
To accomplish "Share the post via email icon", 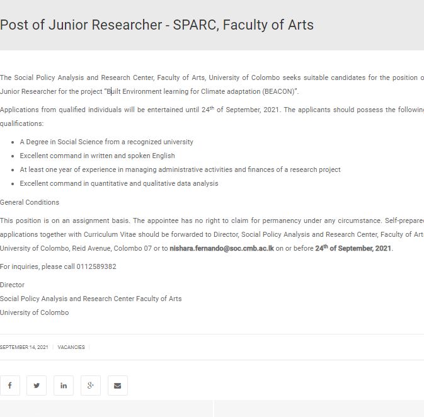I will coord(118,386).
